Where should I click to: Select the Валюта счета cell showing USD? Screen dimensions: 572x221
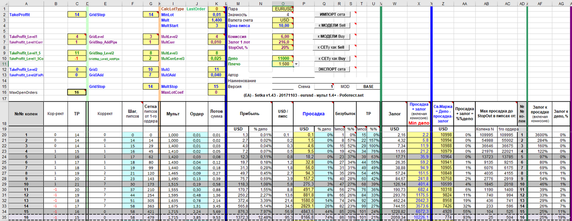(x=283, y=20)
